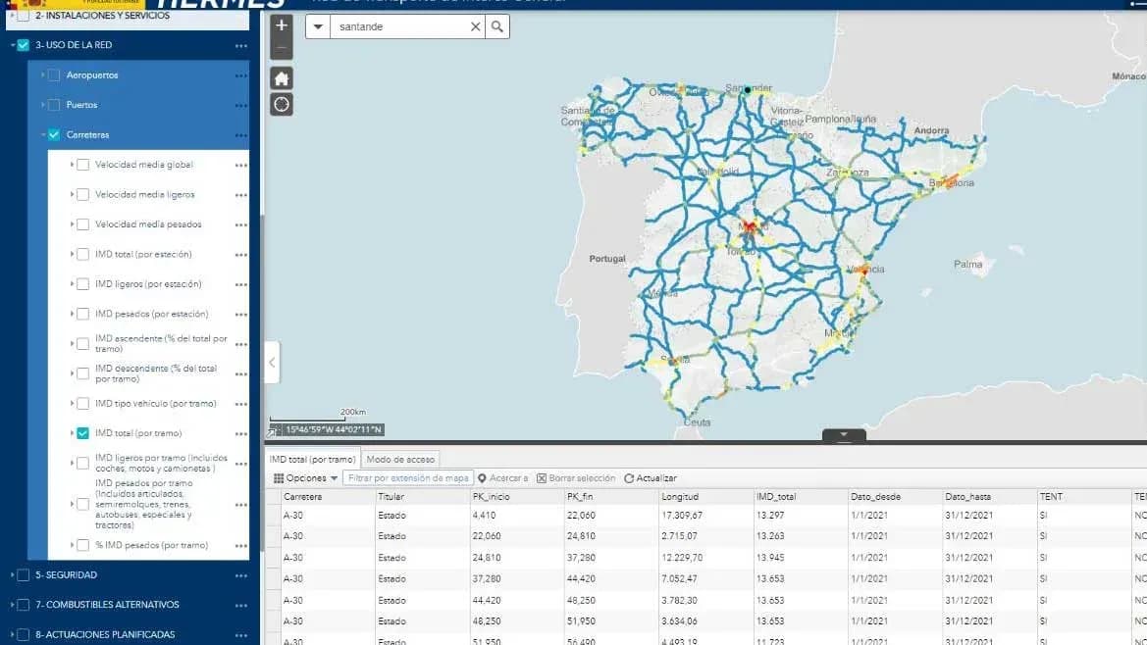Screen dimensions: 1147x645
Task: Expand the Velocidad media global node
Action: pyautogui.click(x=72, y=165)
